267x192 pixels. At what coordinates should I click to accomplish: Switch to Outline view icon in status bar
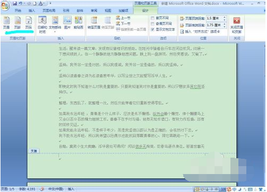[x=211, y=189]
